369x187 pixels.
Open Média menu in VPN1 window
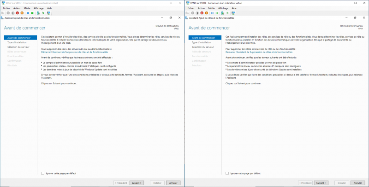(x=211, y=8)
